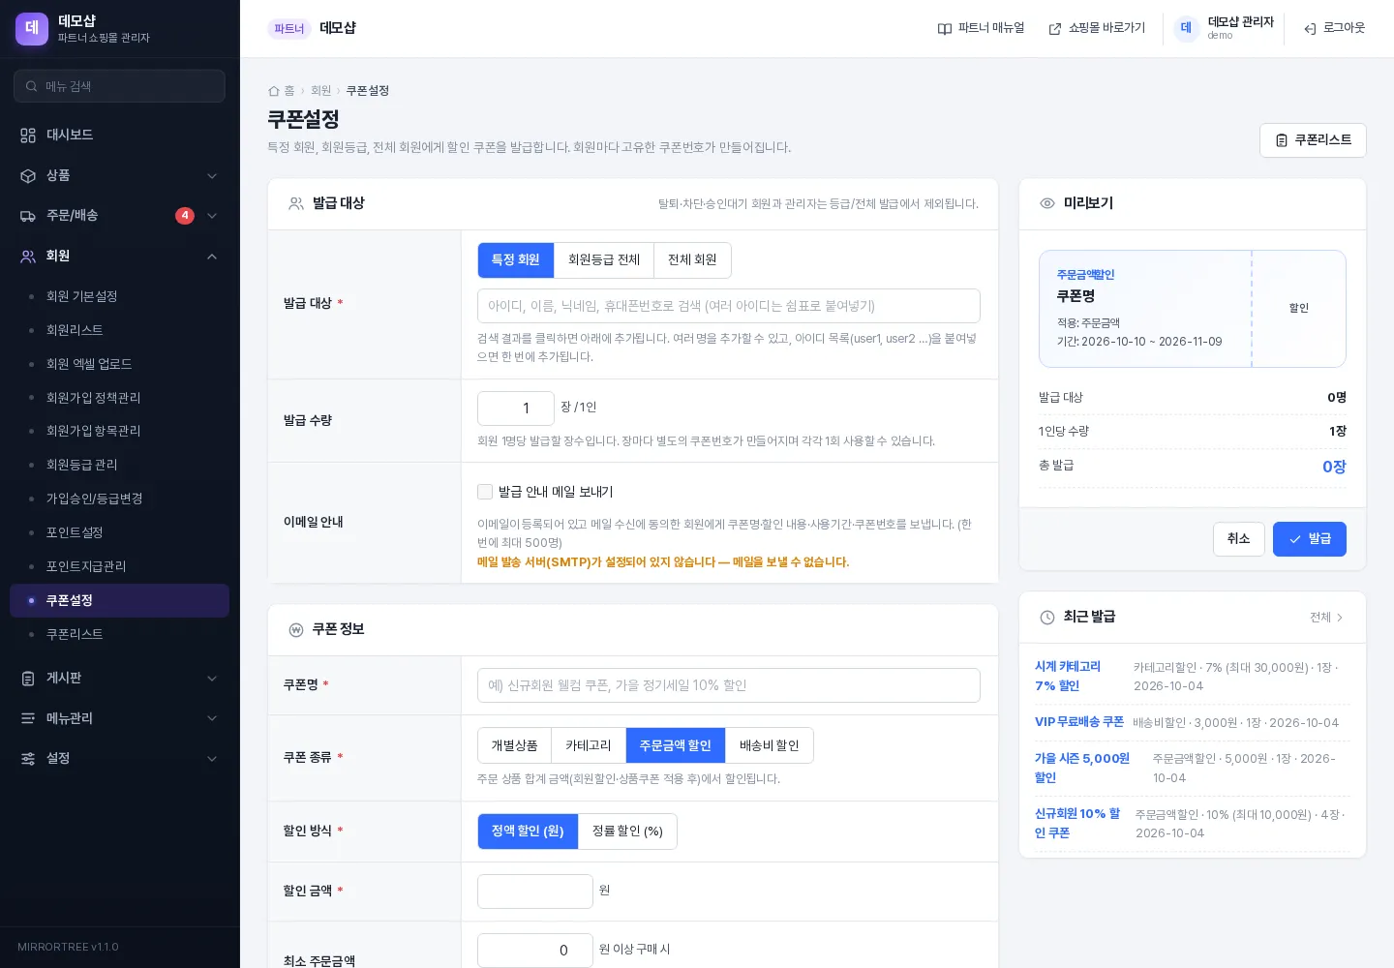The height and width of the screenshot is (968, 1394).
Task: Select 회원등급 전체 as issue target
Action: [604, 260]
